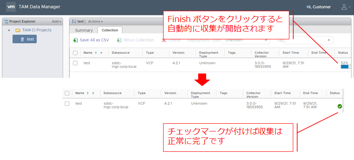This screenshot has height=160, width=354.
Task: Collapse the TAM CI Projects tree node
Action: 9,30
